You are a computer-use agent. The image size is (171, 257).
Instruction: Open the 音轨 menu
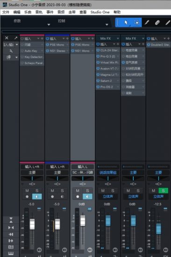pos(39,12)
